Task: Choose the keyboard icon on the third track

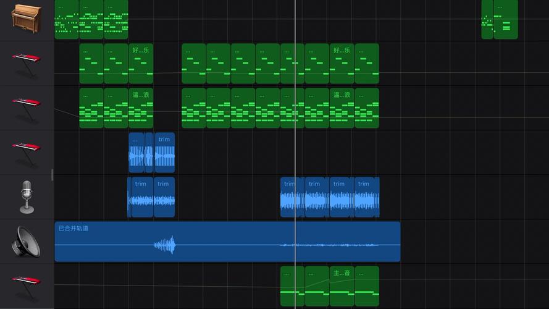Action: point(26,108)
